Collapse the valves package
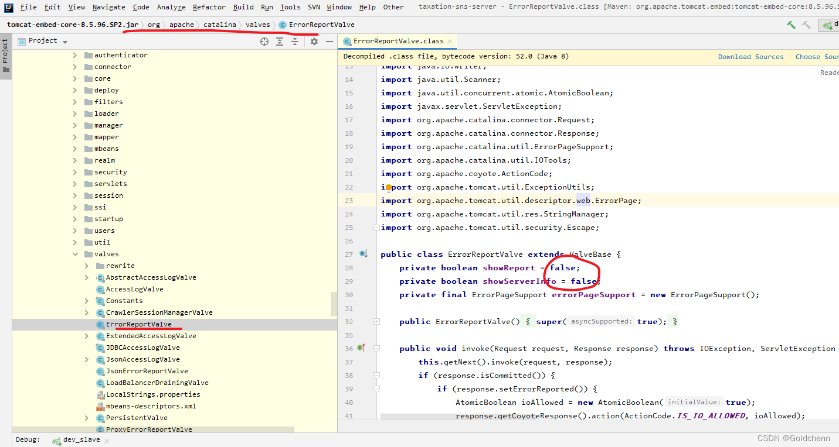This screenshot has height=447, width=839. 74,254
